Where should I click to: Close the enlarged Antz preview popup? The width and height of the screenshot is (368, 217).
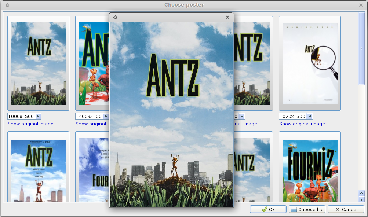click(227, 17)
